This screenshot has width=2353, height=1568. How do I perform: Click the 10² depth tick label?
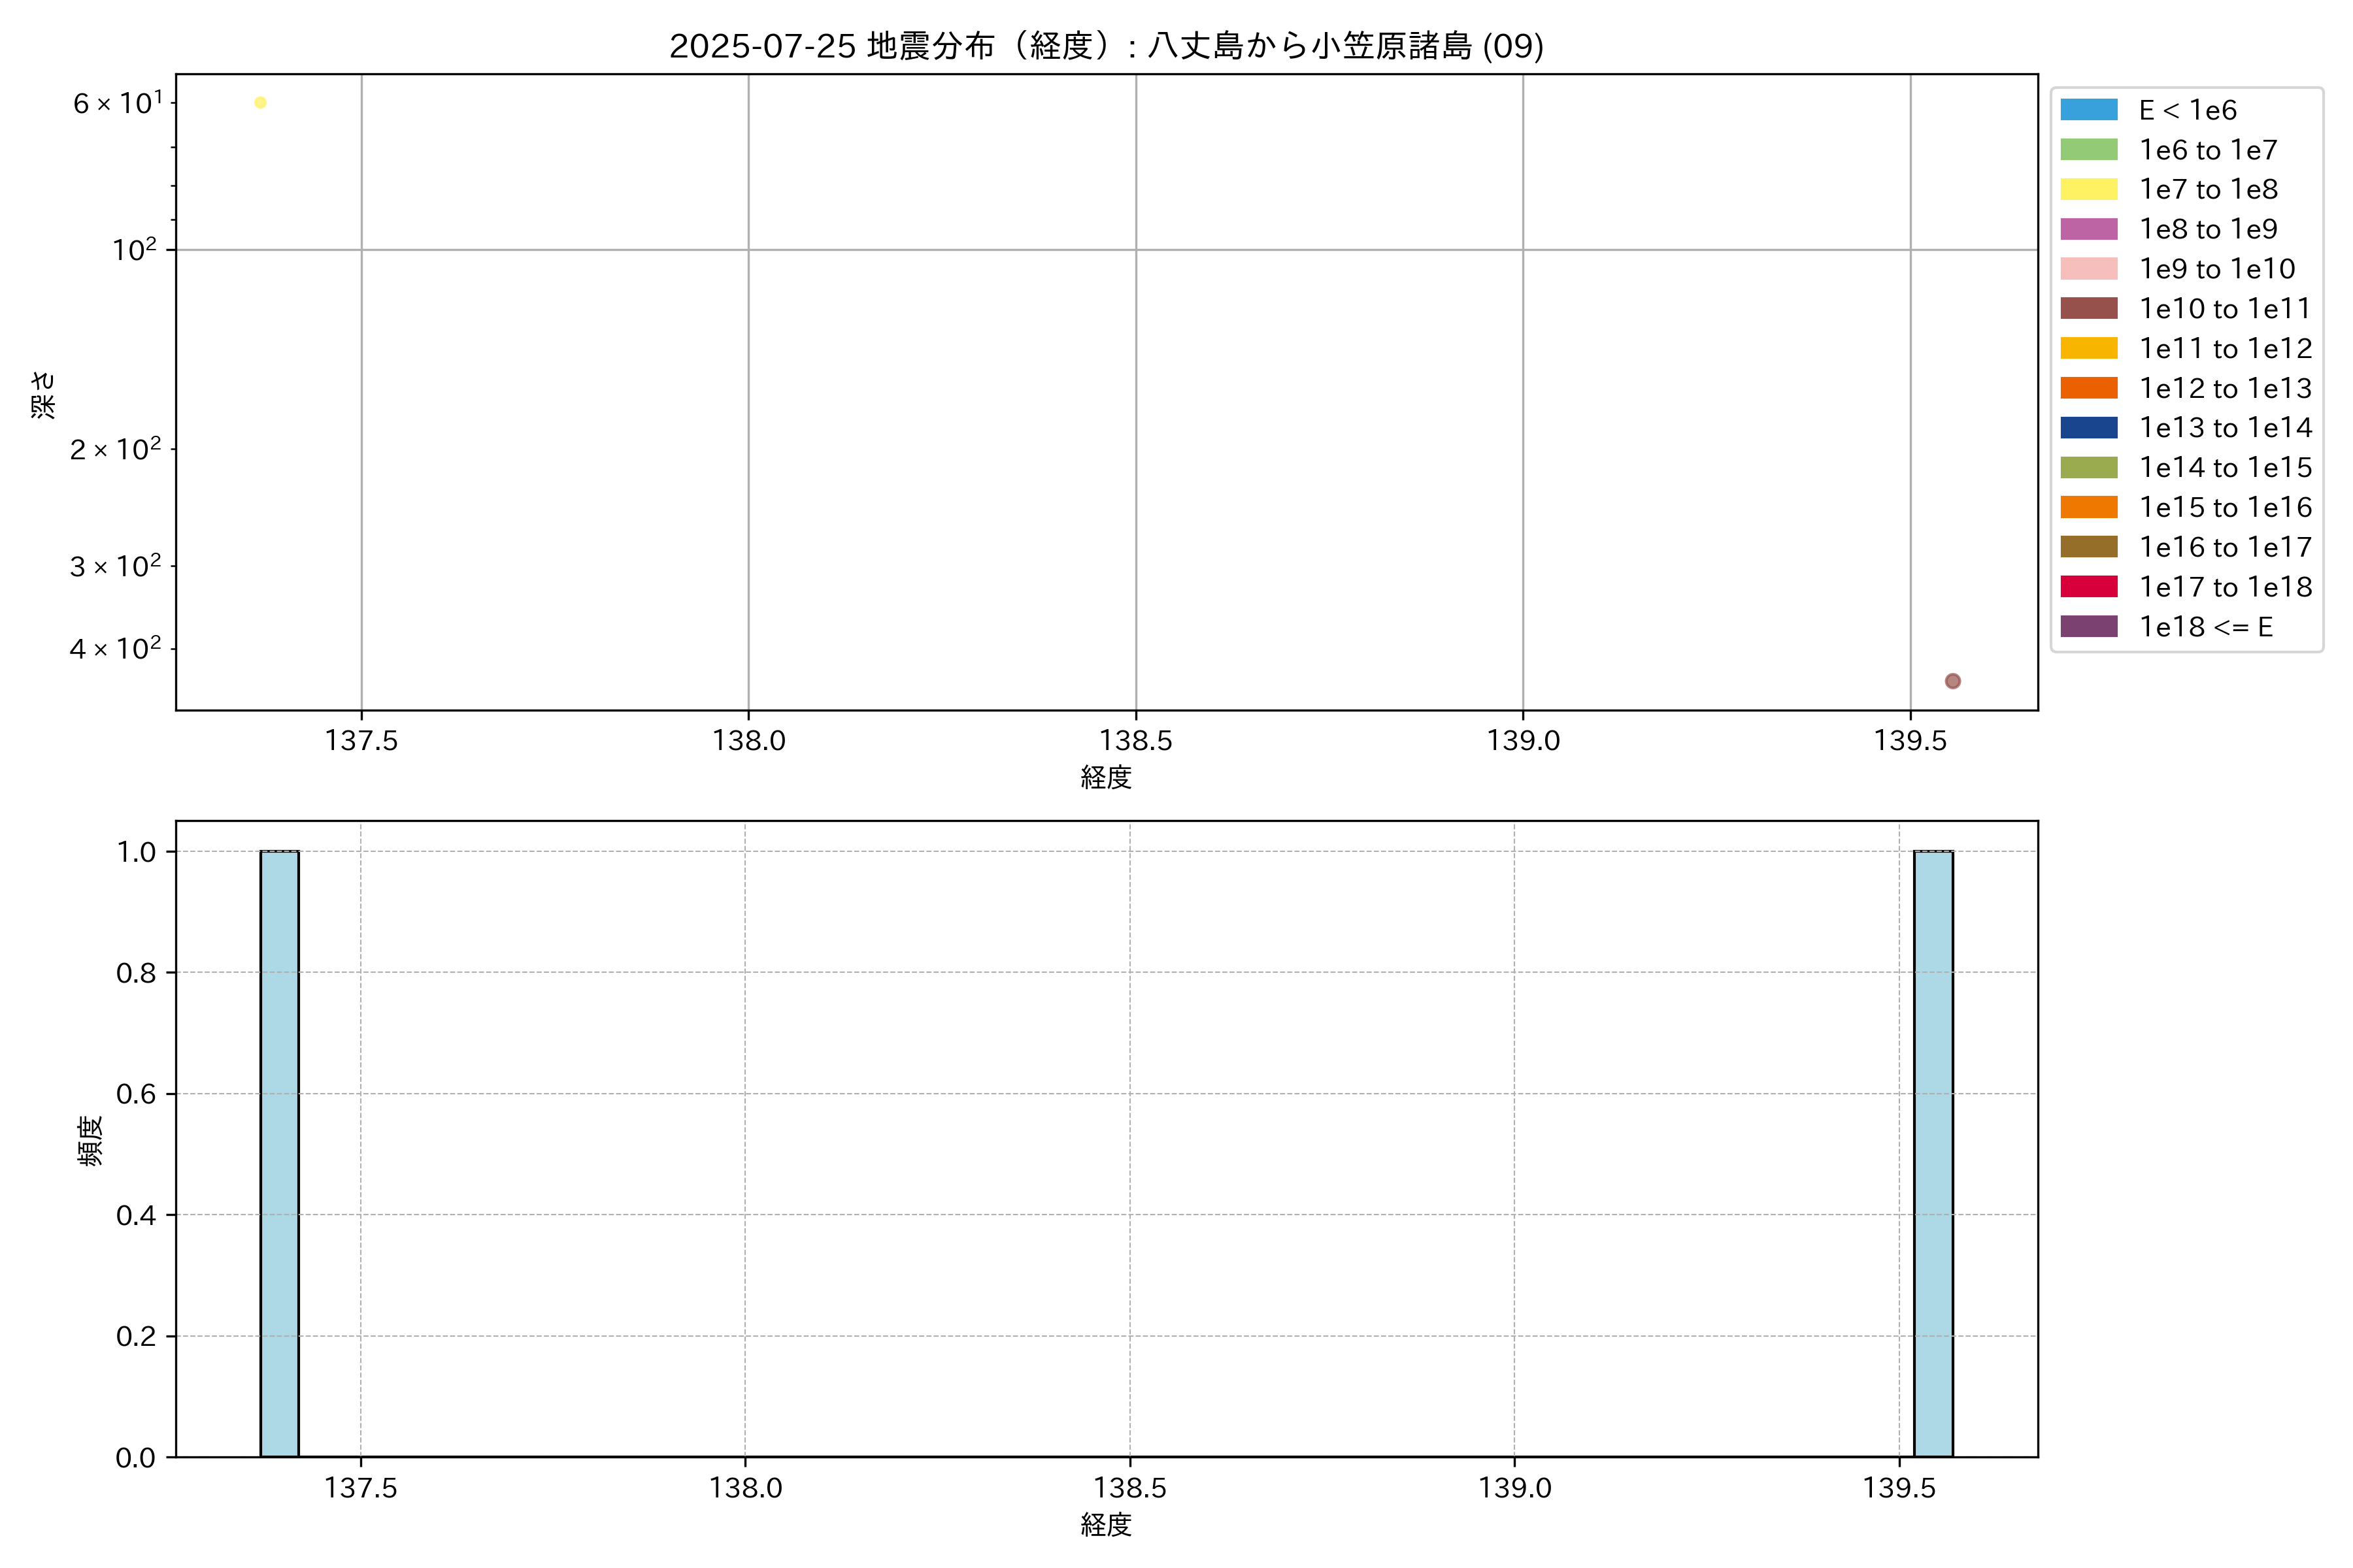tap(135, 250)
